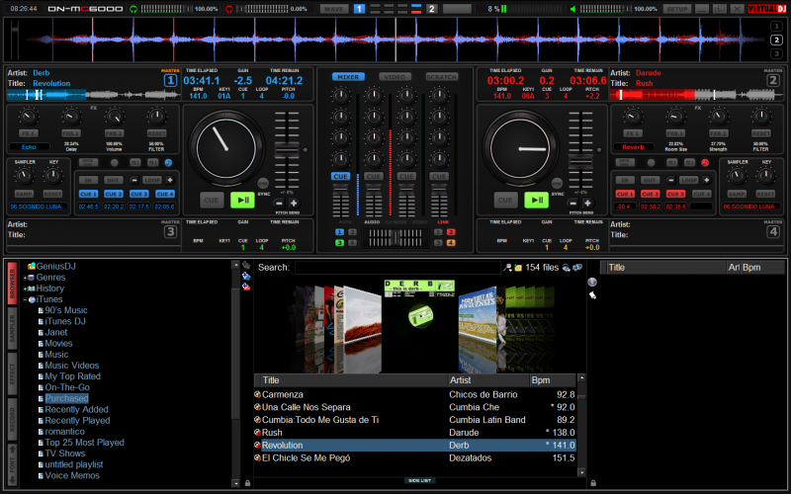Click pitch bend plus on deck 1

pos(294,204)
